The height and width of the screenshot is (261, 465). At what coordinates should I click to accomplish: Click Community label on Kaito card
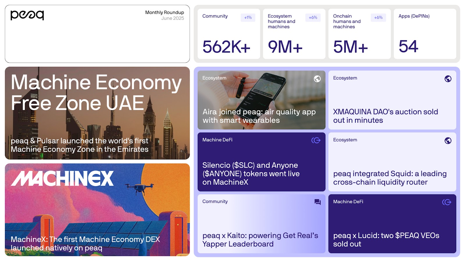215,202
